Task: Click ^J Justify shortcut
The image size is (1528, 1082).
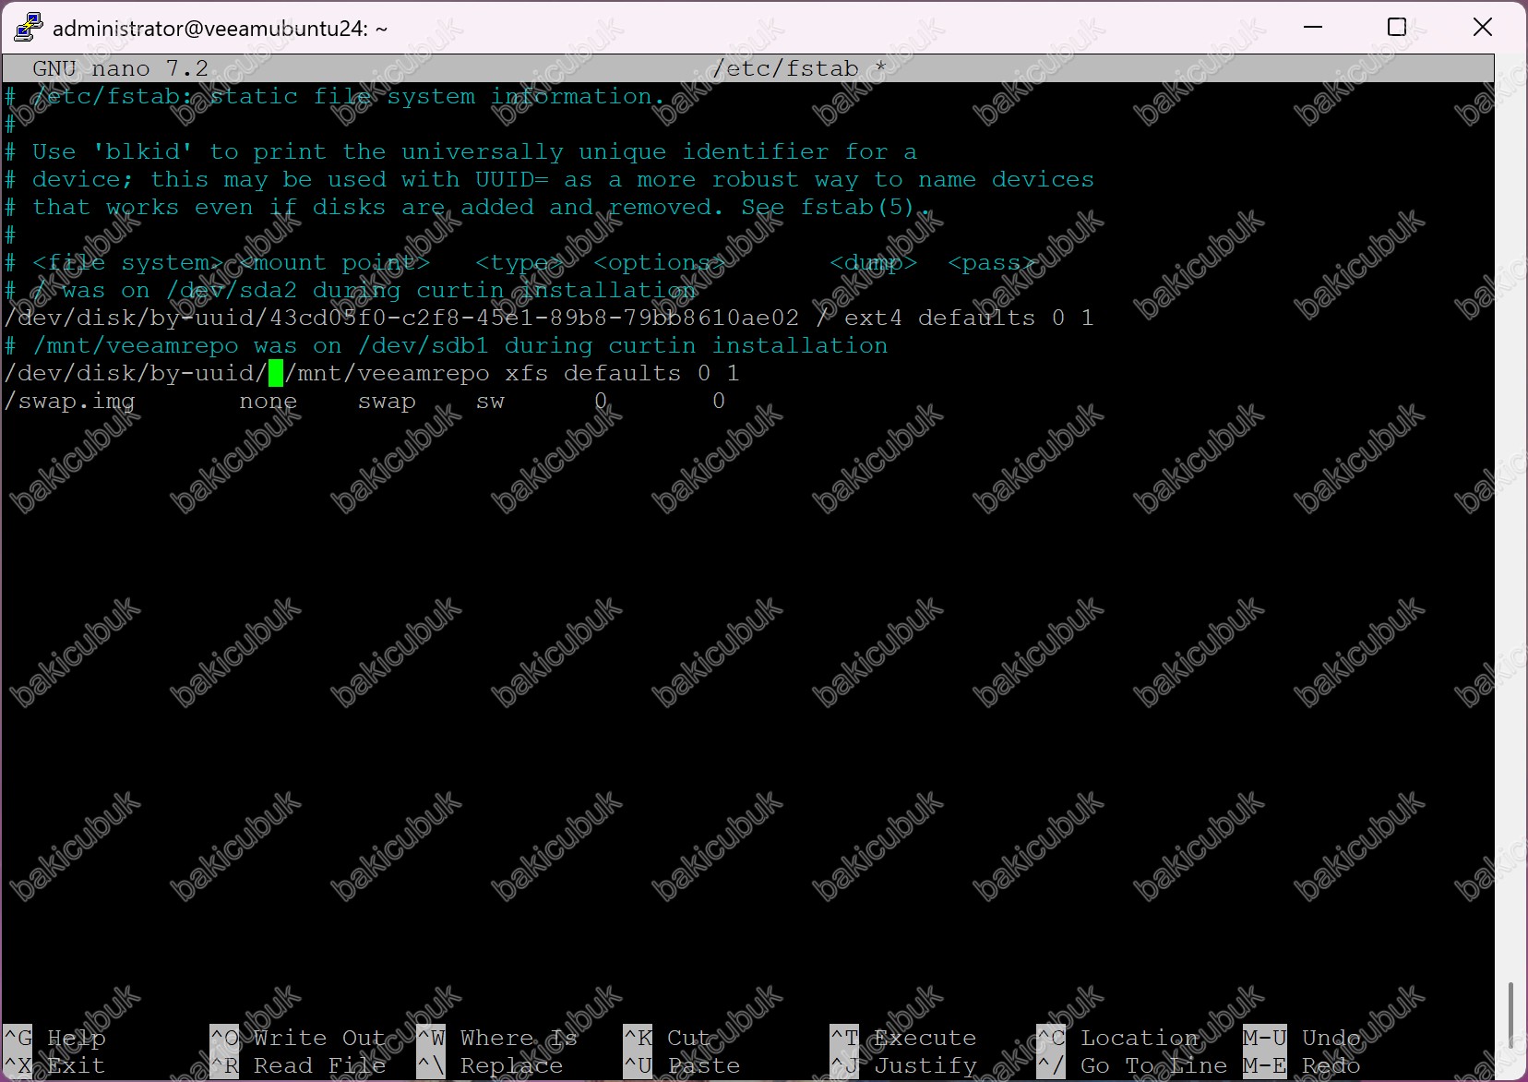Action: pos(903,1065)
